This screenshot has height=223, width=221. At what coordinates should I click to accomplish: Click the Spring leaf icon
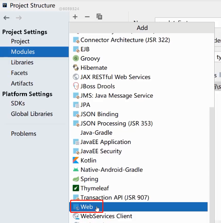[x=76, y=179]
